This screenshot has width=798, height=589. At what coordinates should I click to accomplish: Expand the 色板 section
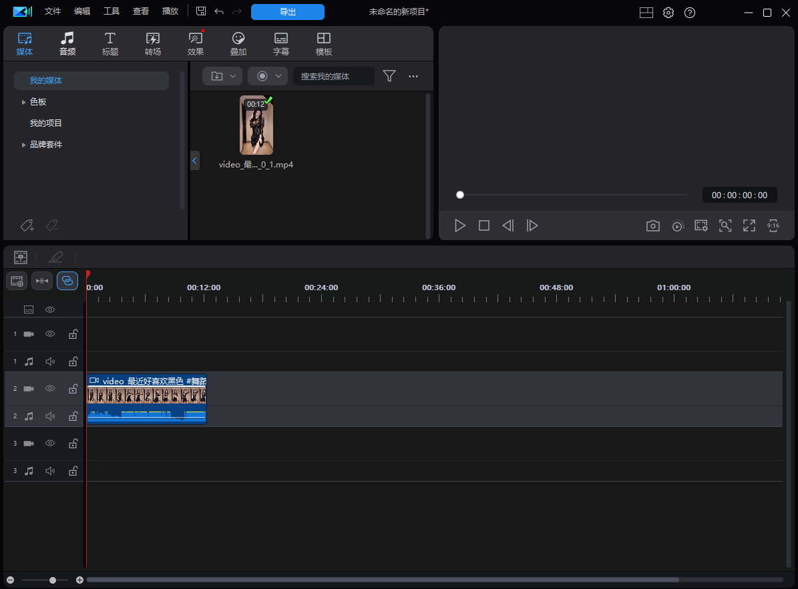point(24,101)
